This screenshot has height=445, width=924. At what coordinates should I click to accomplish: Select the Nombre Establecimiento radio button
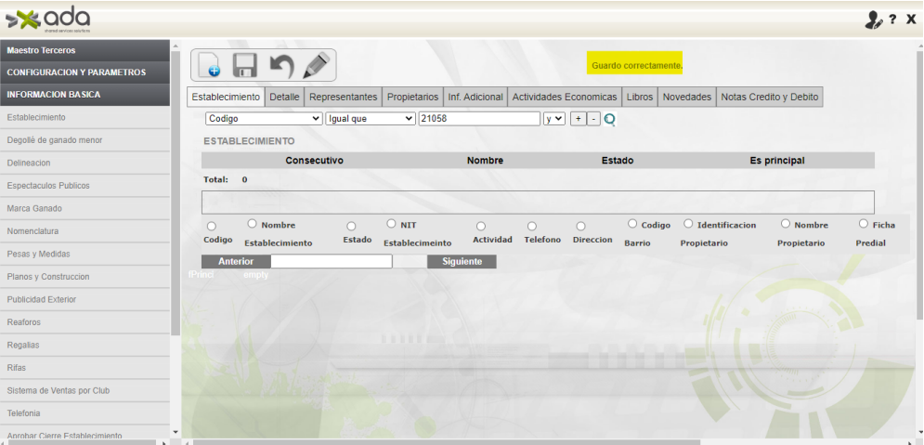(252, 224)
